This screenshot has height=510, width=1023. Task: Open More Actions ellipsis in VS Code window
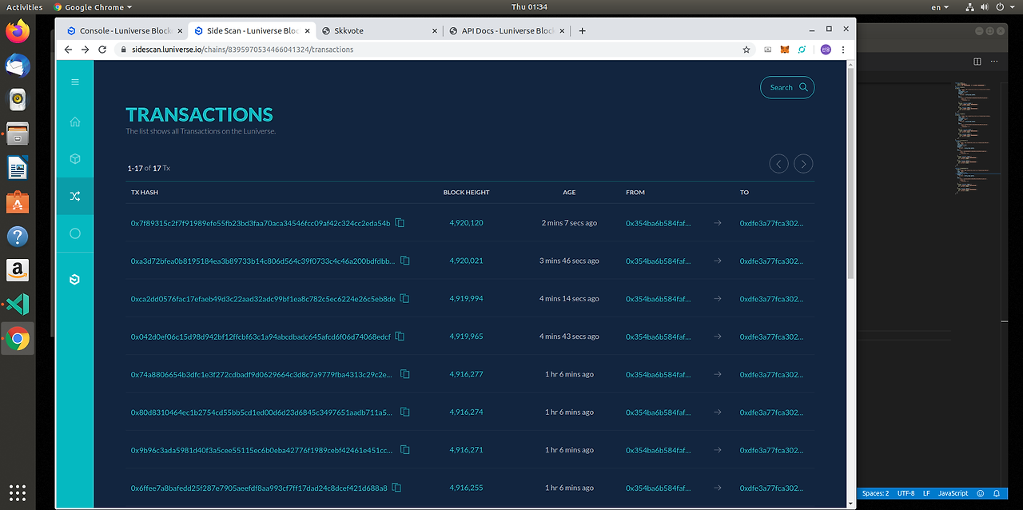(x=993, y=62)
